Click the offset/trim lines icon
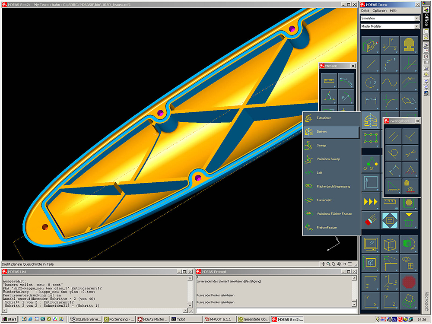The height and width of the screenshot is (324, 432). 409,83
